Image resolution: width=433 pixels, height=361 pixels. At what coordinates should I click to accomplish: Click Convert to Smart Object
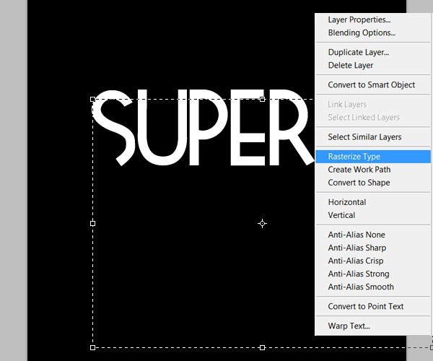point(371,84)
